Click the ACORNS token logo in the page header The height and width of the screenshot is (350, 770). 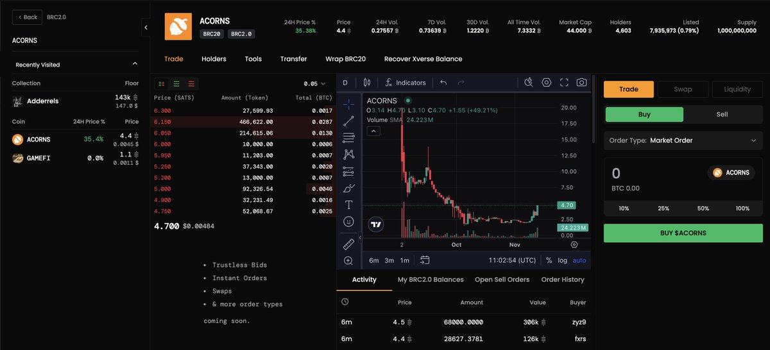pos(178,26)
